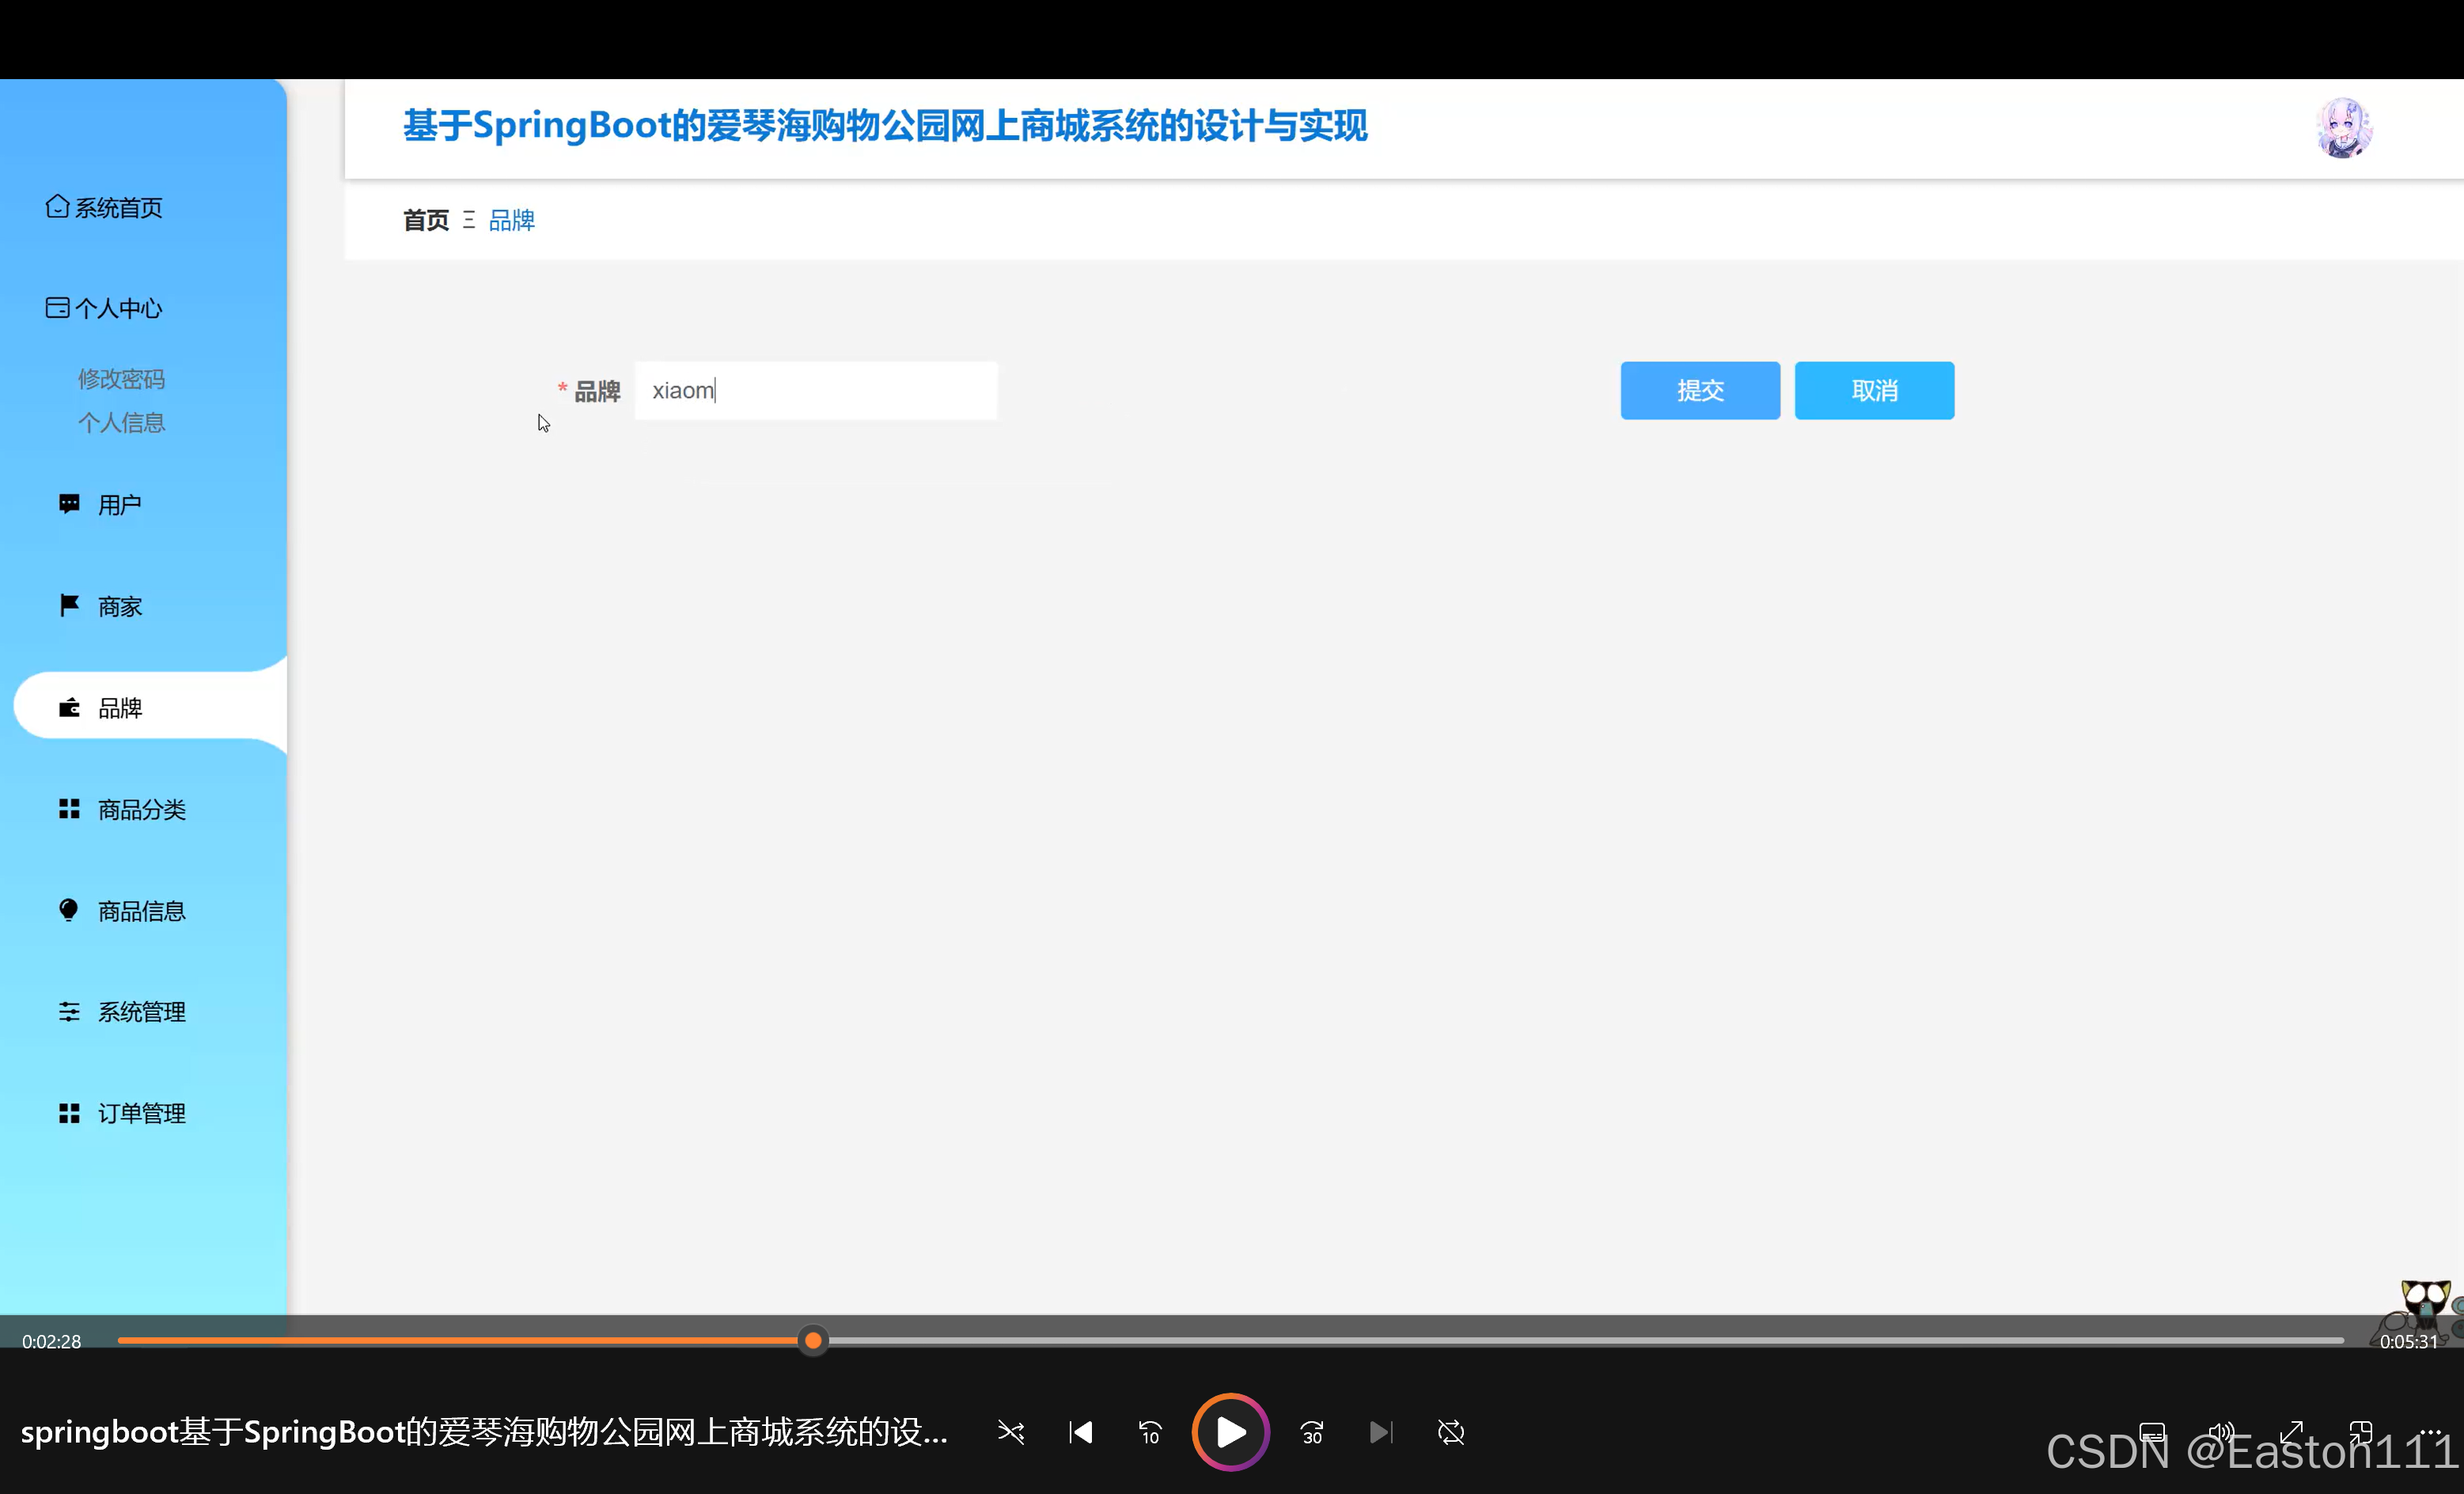Click the 提交 submit button
The width and height of the screenshot is (2464, 1494).
pyautogui.click(x=1700, y=390)
